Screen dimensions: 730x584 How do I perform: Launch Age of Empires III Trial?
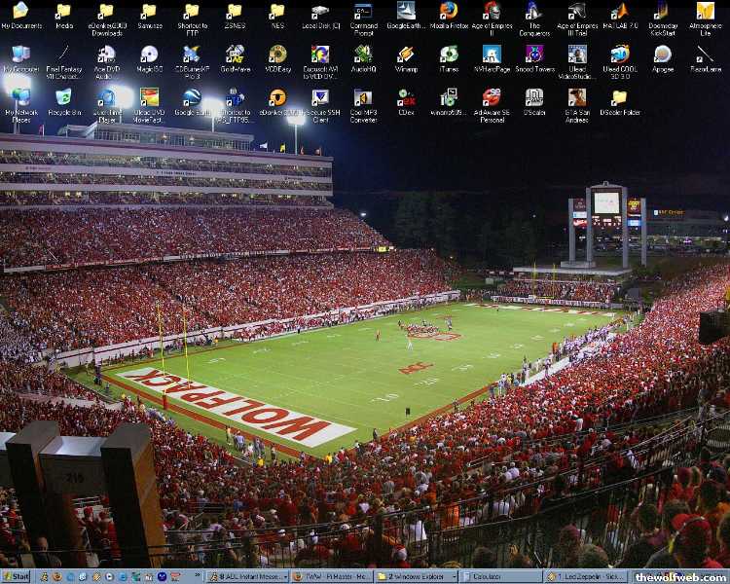point(577,12)
